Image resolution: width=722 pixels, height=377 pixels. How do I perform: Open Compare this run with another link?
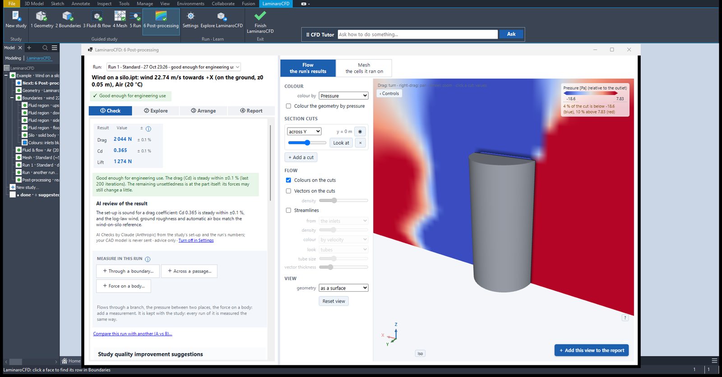[133, 334]
